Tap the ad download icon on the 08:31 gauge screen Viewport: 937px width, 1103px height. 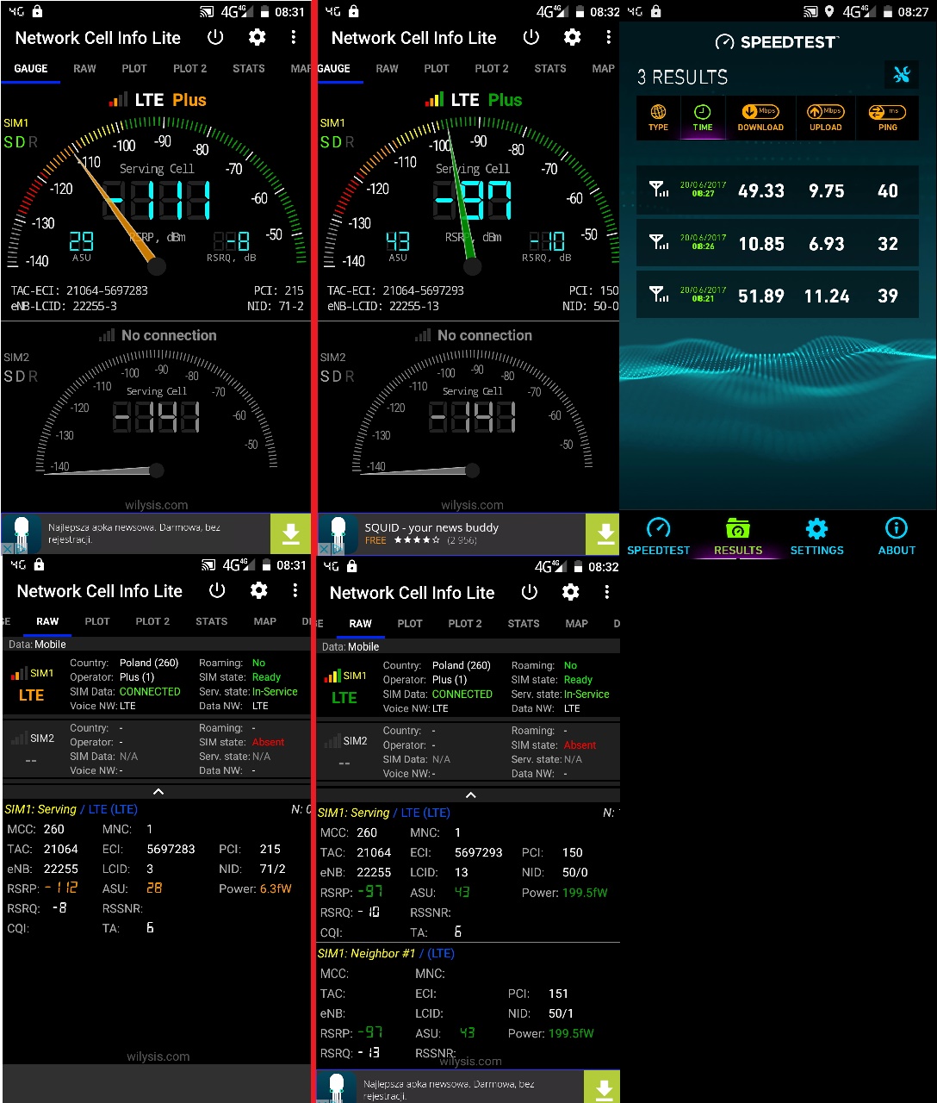[x=290, y=534]
